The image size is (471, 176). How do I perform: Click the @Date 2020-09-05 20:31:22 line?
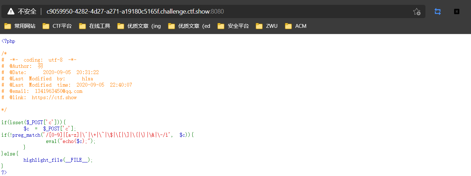click(50, 72)
